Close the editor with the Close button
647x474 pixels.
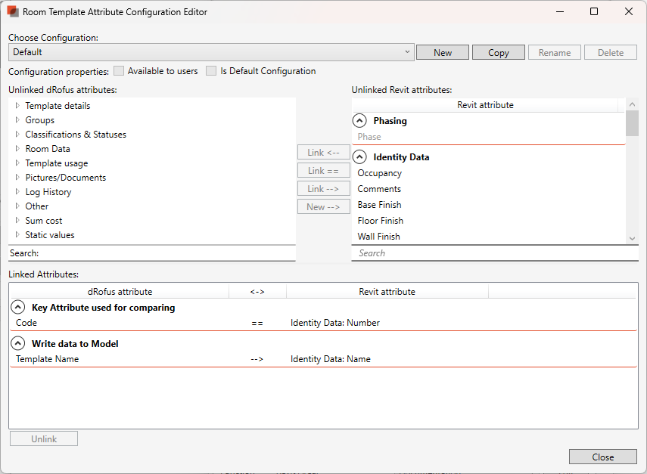(603, 457)
